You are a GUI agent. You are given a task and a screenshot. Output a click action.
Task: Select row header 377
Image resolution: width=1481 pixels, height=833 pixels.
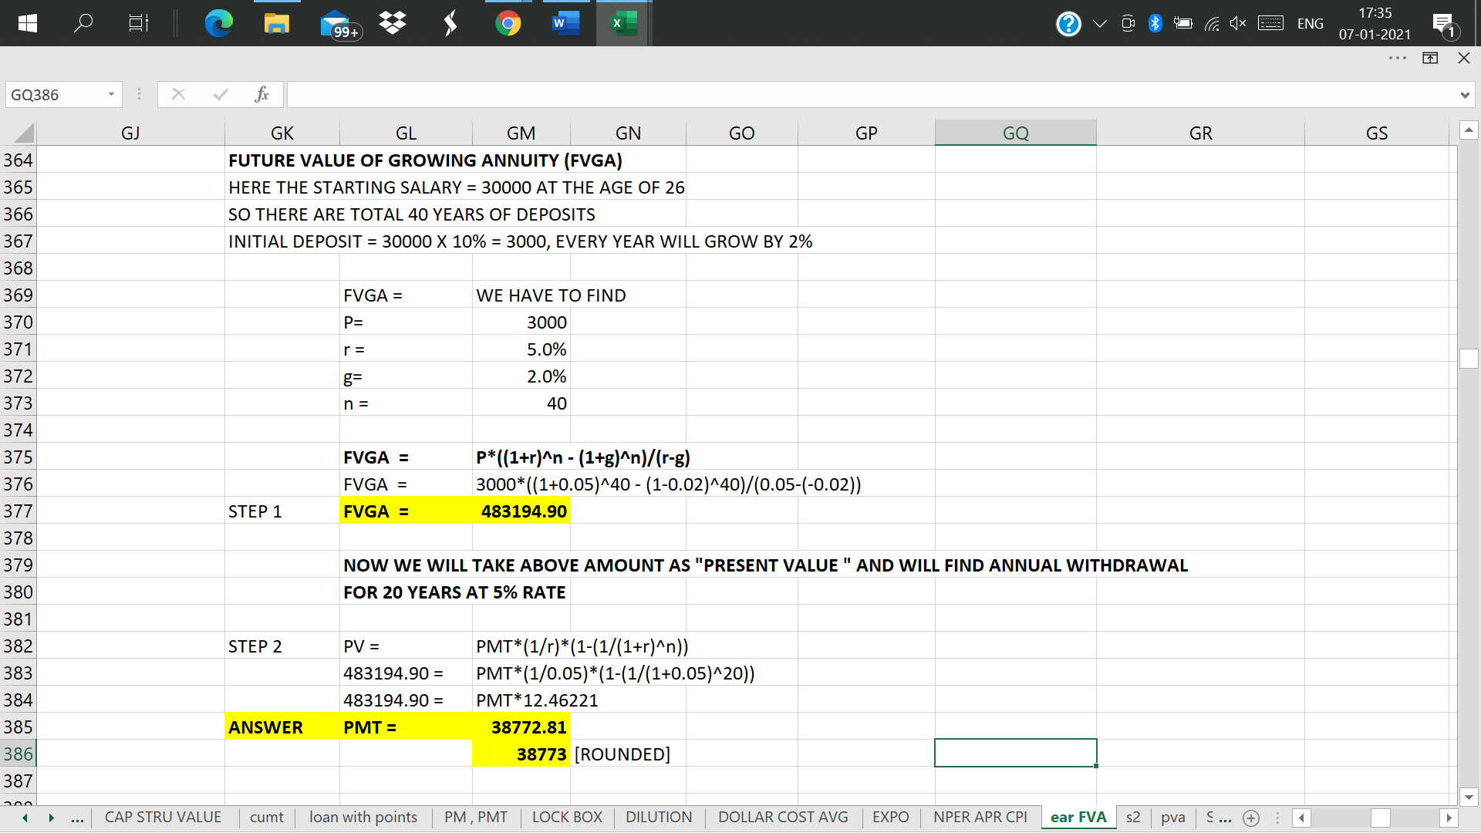pos(18,511)
